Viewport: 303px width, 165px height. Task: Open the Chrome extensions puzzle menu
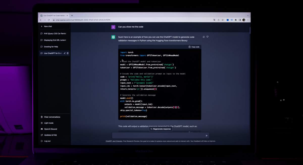click(x=236, y=20)
